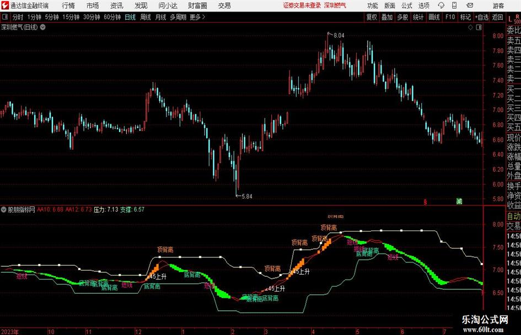Add stock with +自选 button
Image resolution: width=521 pixels, height=335 pixels.
(481, 17)
